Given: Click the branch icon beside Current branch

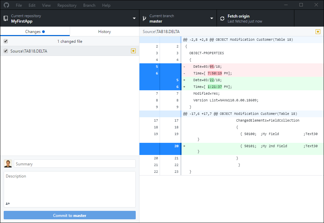Looking at the screenshot, I should click(144, 19).
